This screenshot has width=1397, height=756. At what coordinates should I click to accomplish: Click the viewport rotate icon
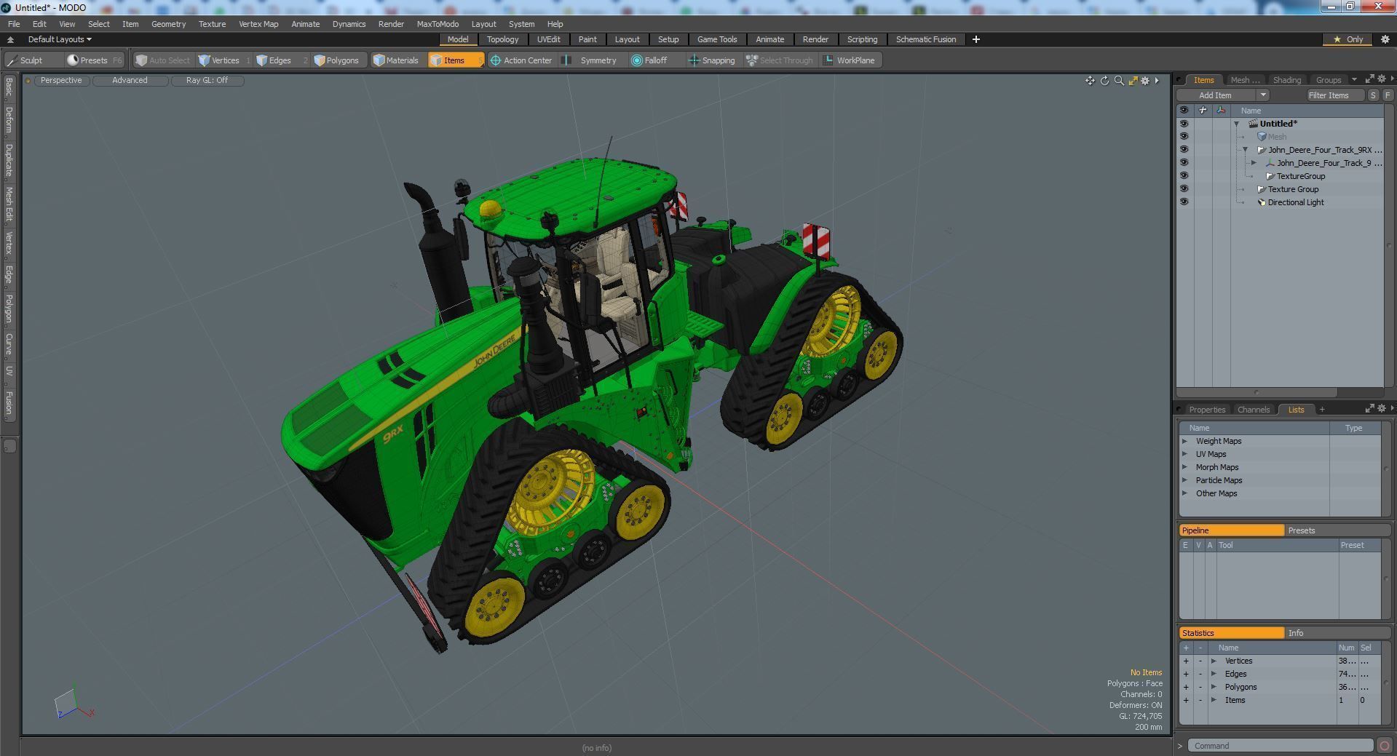click(1104, 81)
